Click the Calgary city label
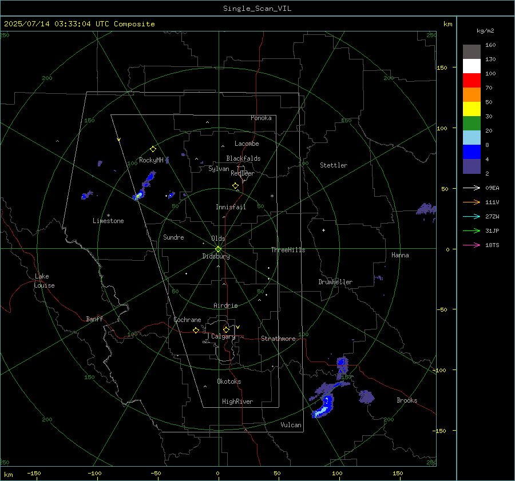515x481 pixels. tap(223, 336)
